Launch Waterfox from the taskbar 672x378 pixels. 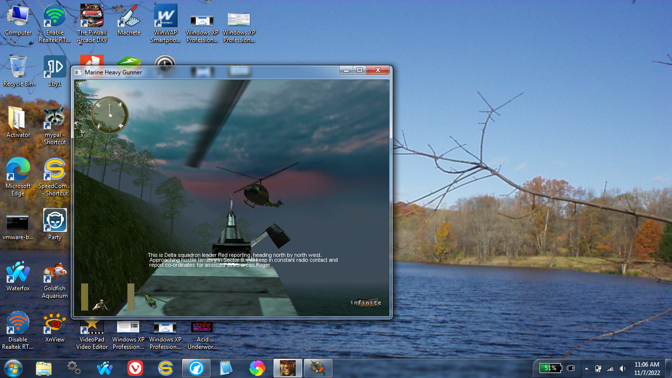pyautogui.click(x=105, y=368)
